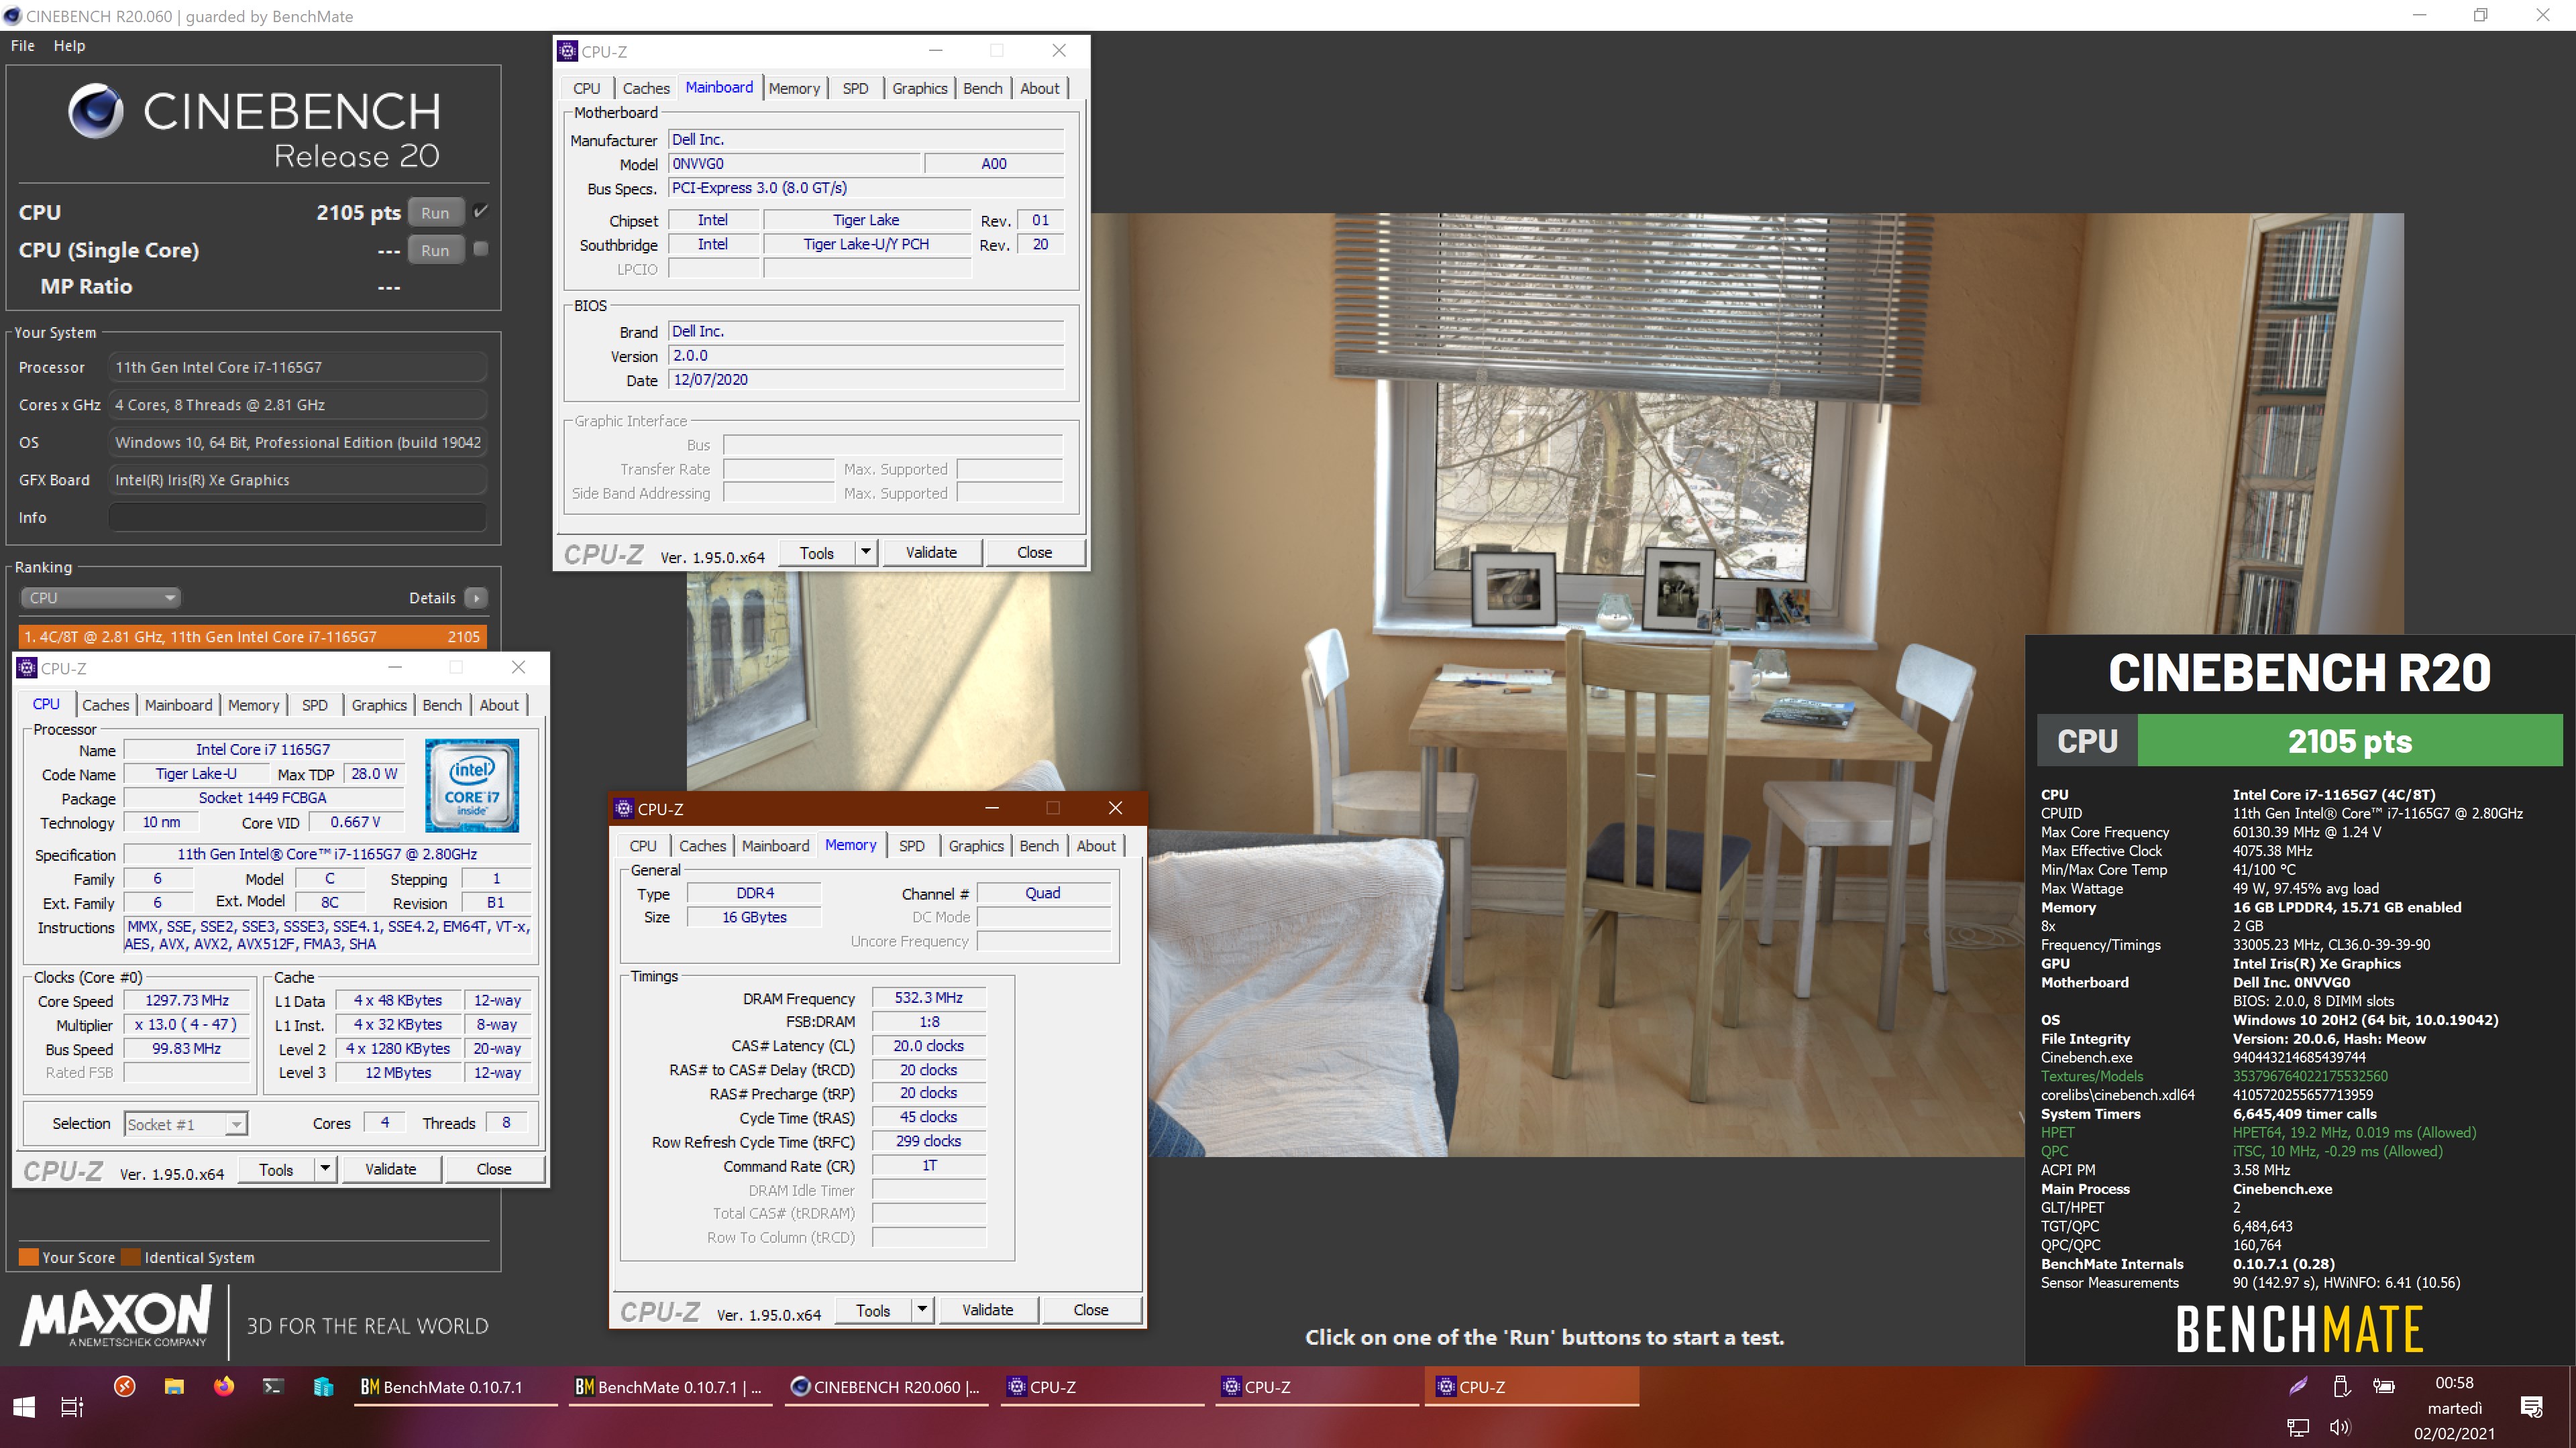Run the CPU multi-core benchmark

[x=435, y=213]
